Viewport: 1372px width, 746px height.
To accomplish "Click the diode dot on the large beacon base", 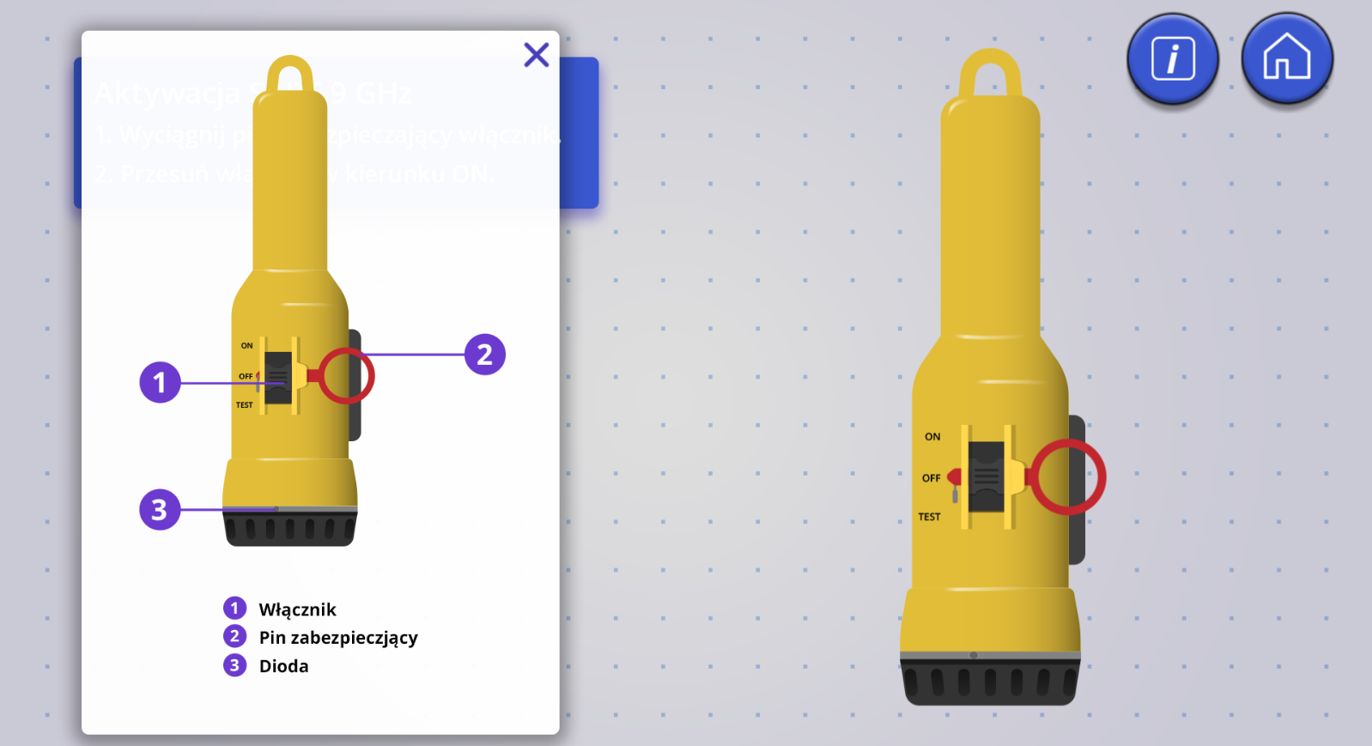I will click(x=973, y=655).
